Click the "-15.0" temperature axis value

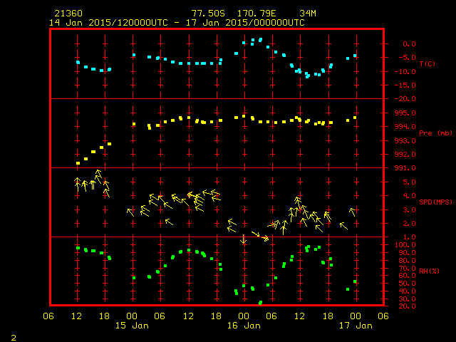405,85
